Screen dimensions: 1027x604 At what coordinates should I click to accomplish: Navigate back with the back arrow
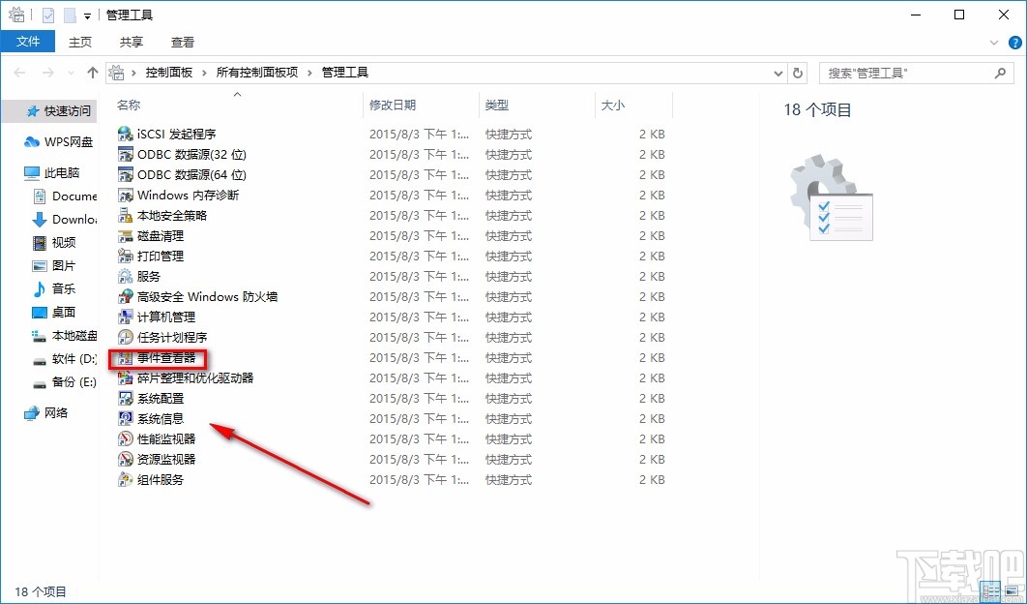19,73
